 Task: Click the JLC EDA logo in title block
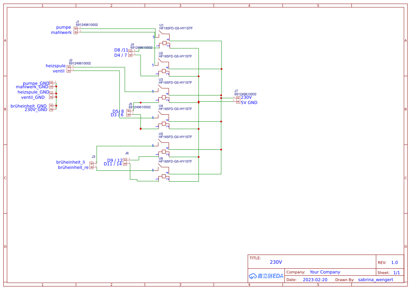(266, 276)
